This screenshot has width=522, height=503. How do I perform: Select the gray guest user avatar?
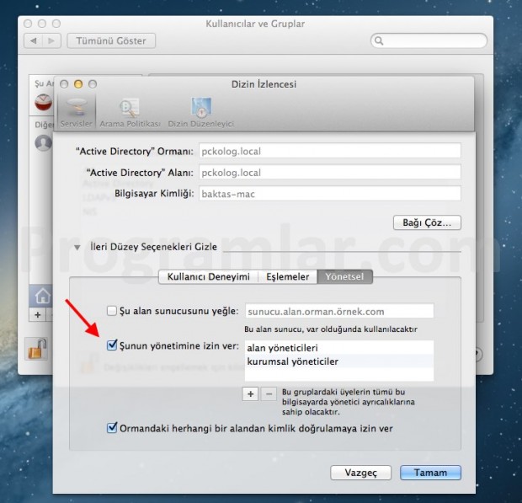tap(43, 142)
